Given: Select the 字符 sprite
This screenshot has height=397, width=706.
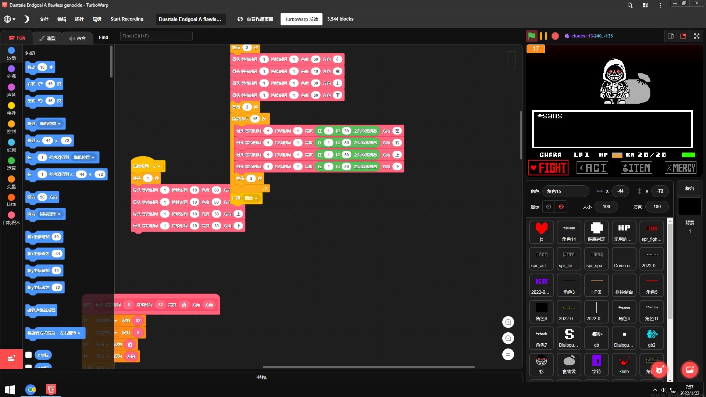Looking at the screenshot, I should tap(596, 365).
